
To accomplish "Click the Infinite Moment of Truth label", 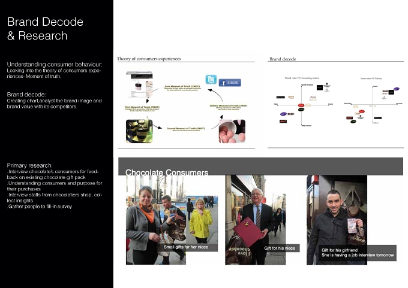I will point(229,107).
